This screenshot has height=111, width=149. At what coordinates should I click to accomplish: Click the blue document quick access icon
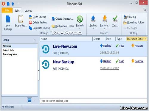tap(8, 4)
